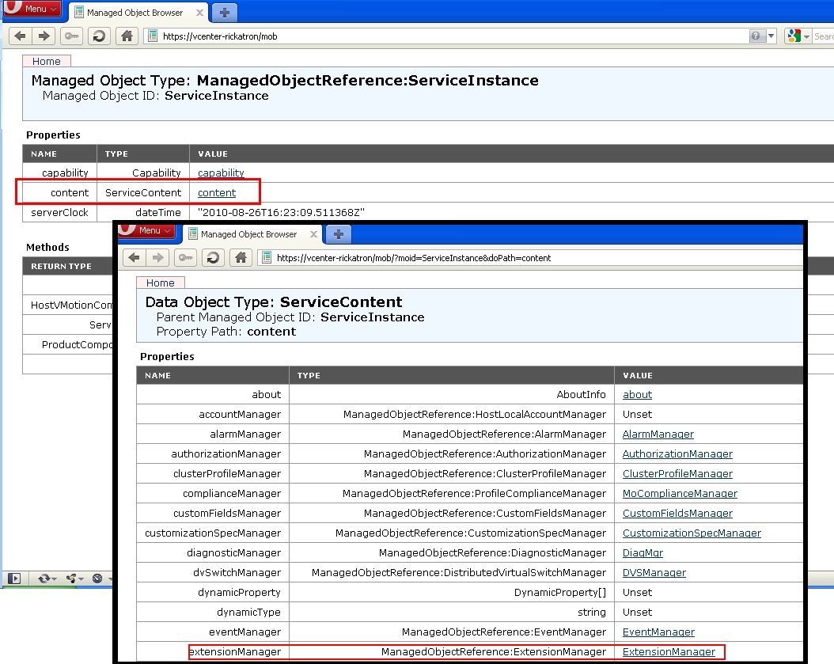Open the Google search engine dropdown

[806, 36]
